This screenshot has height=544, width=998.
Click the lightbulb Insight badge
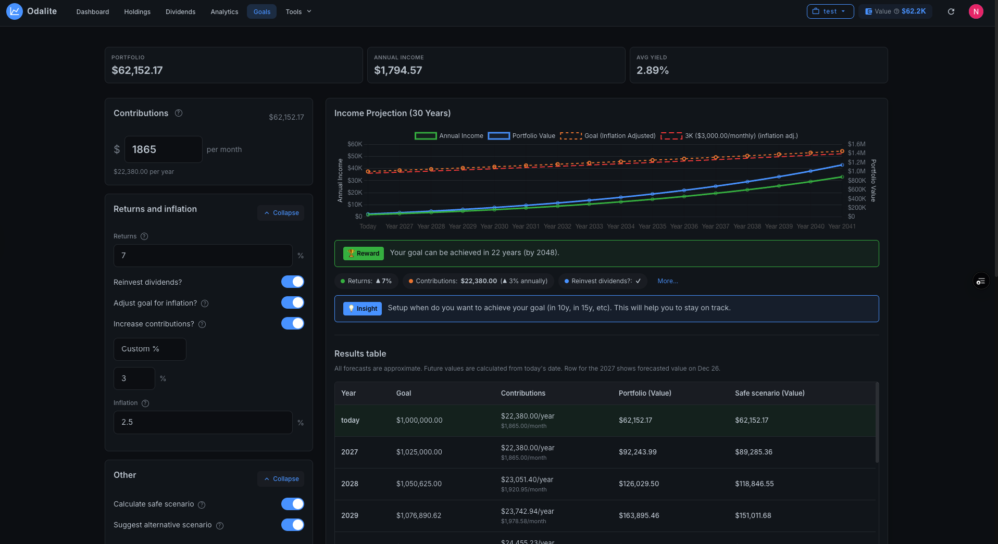(363, 309)
